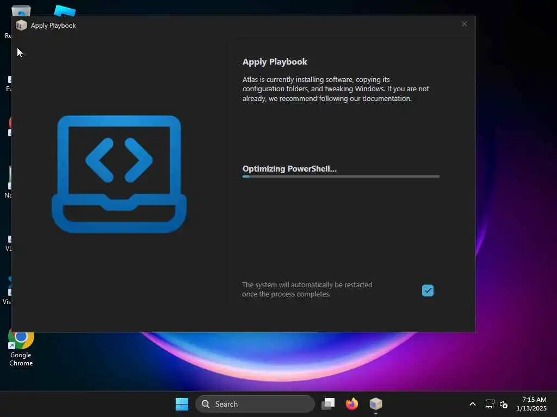This screenshot has width=557, height=417.
Task: Click the taskbar Search box
Action: [x=255, y=404]
